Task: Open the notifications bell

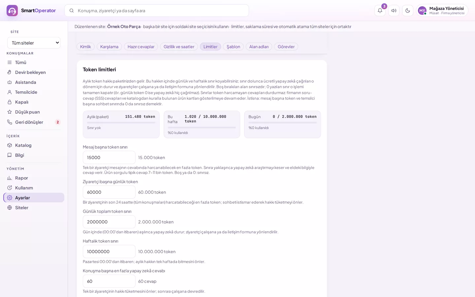Action: [x=380, y=11]
